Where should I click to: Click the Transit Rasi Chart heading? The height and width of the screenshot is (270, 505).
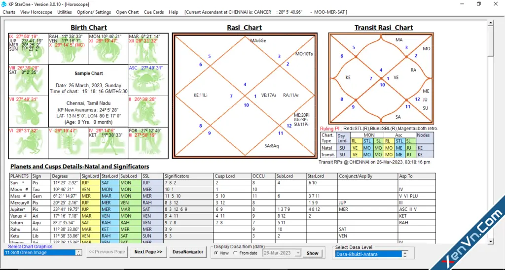coord(384,28)
